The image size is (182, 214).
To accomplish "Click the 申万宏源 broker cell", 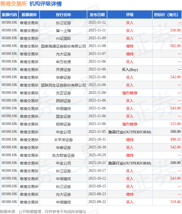I will 63,62.
